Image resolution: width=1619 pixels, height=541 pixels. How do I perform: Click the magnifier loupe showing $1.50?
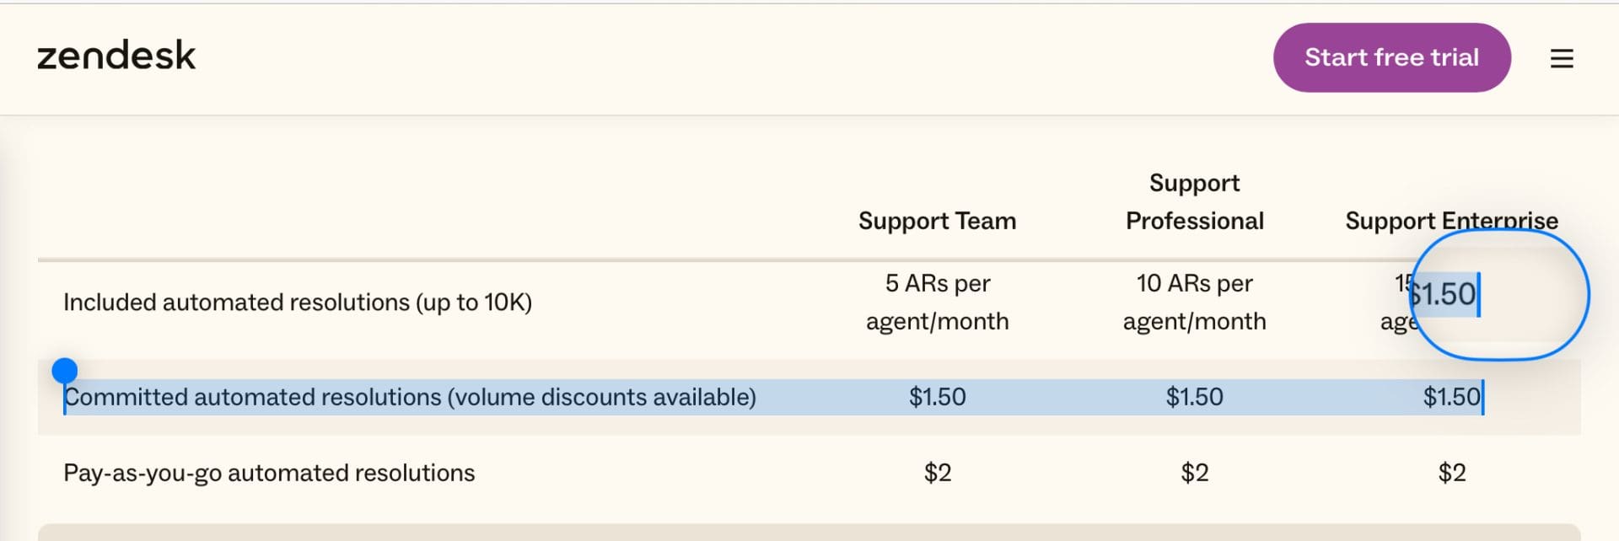click(1500, 295)
